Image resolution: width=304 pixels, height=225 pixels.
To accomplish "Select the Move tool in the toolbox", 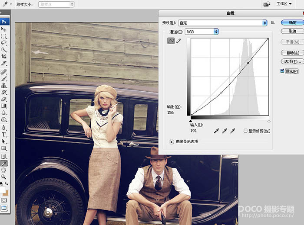I will tap(4, 29).
